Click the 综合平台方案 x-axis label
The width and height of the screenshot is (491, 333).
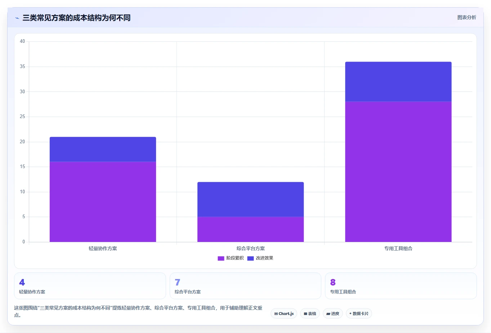[250, 248]
